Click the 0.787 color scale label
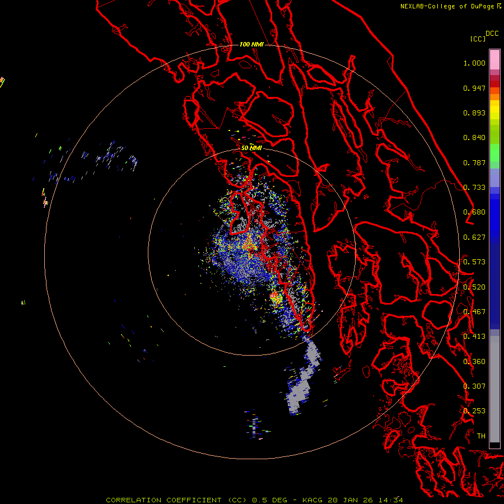The image size is (504, 504). (474, 162)
